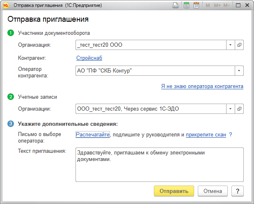Open the organization record via open button

[239, 45]
